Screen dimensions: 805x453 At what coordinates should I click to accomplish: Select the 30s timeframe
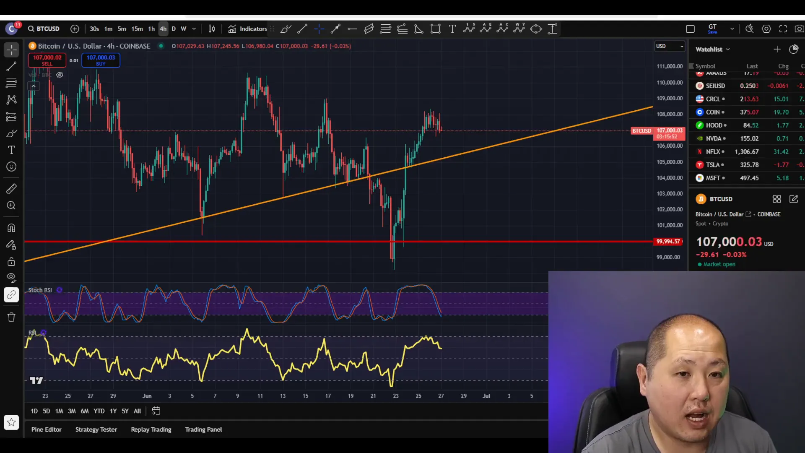(94, 29)
